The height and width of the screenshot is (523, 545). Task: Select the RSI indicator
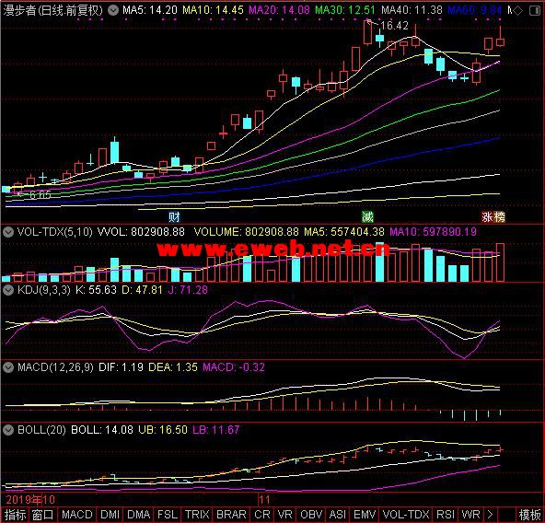pos(445,515)
